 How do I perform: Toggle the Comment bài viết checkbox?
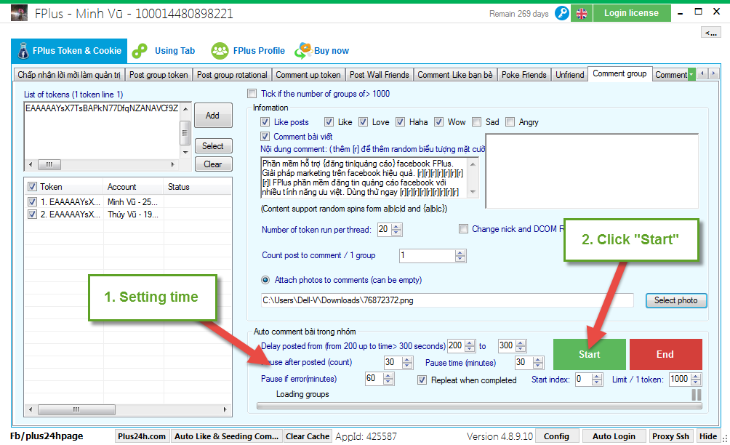pyautogui.click(x=265, y=137)
